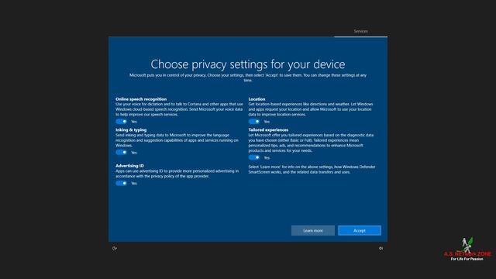Open Ease of Access icon
Screen dimensions: 496x279
(115, 249)
